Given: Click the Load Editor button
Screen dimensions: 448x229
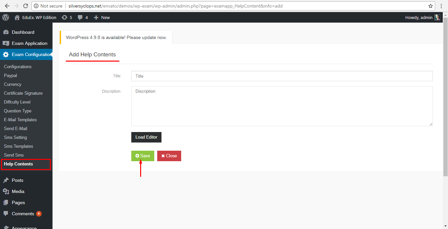Looking at the screenshot, I should click(x=146, y=137).
